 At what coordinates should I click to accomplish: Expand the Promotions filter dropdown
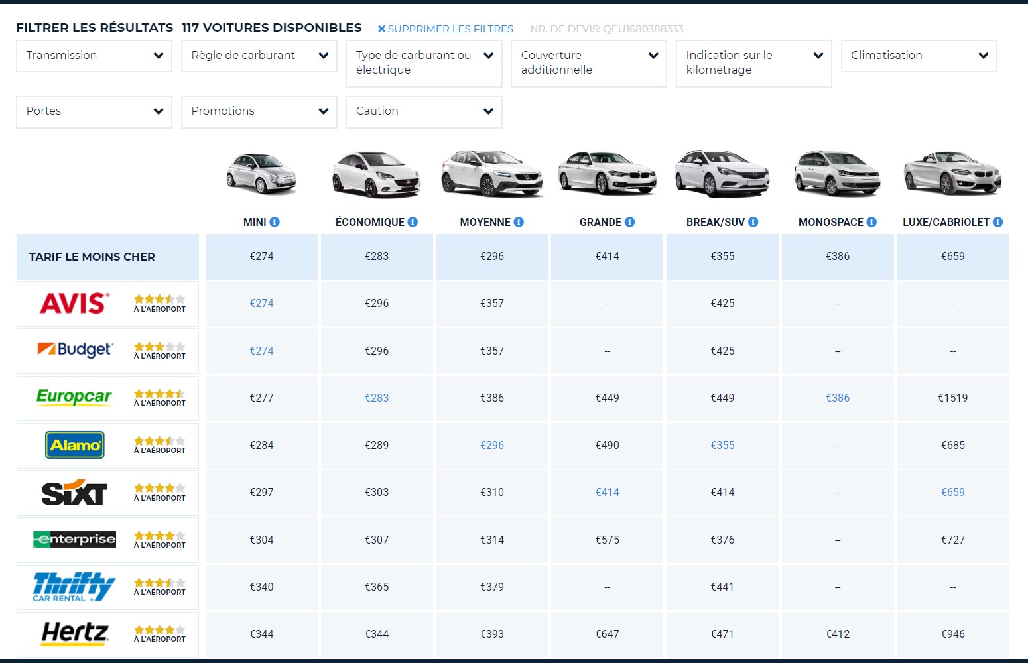(259, 111)
